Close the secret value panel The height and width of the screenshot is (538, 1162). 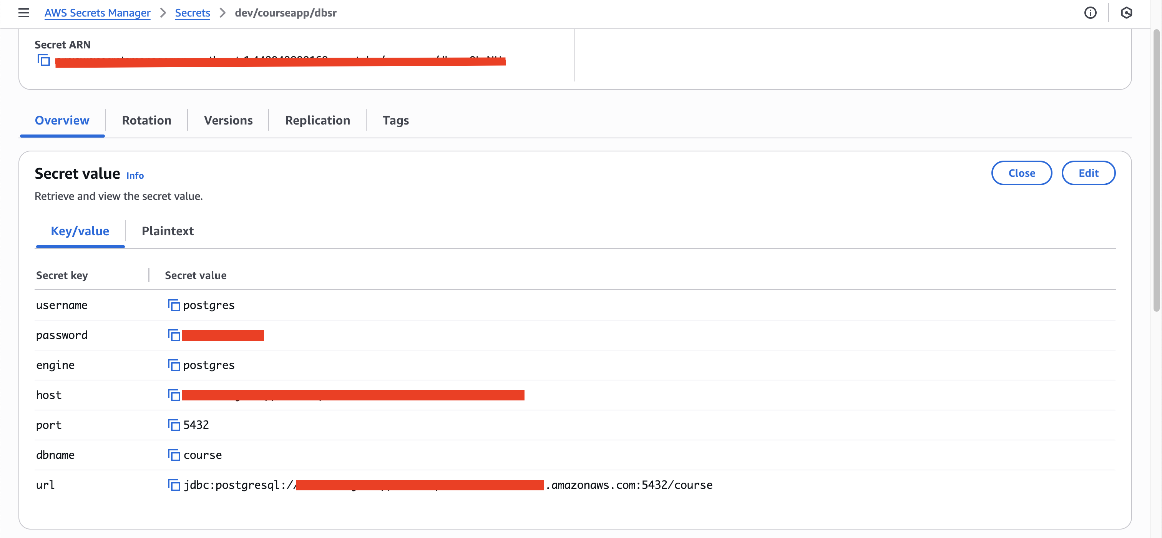[1021, 173]
